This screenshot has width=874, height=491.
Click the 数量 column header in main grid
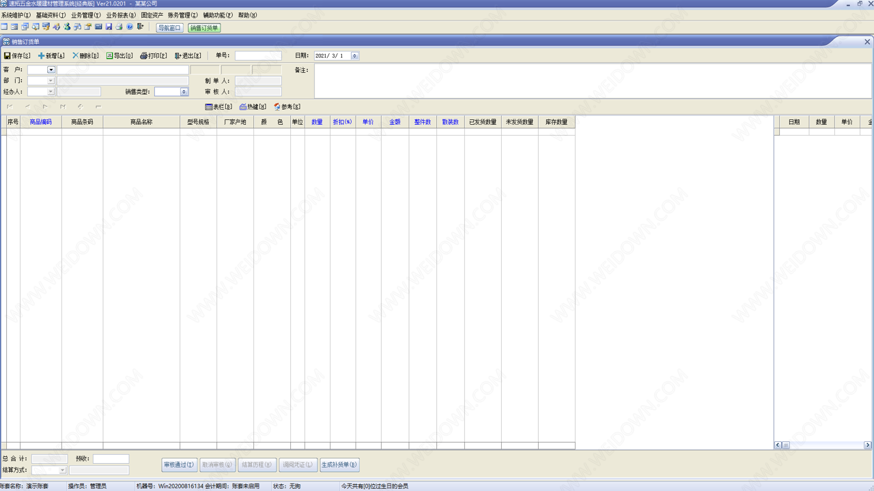click(x=317, y=122)
